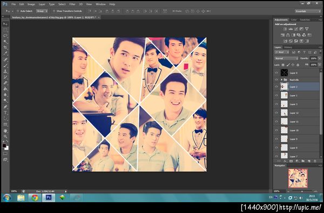Open the Window menu
The width and height of the screenshot is (324, 213).
100,4
